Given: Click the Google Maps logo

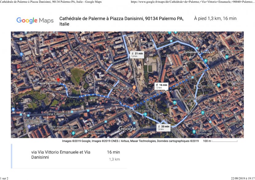Looking at the screenshot, I should click(x=35, y=21).
